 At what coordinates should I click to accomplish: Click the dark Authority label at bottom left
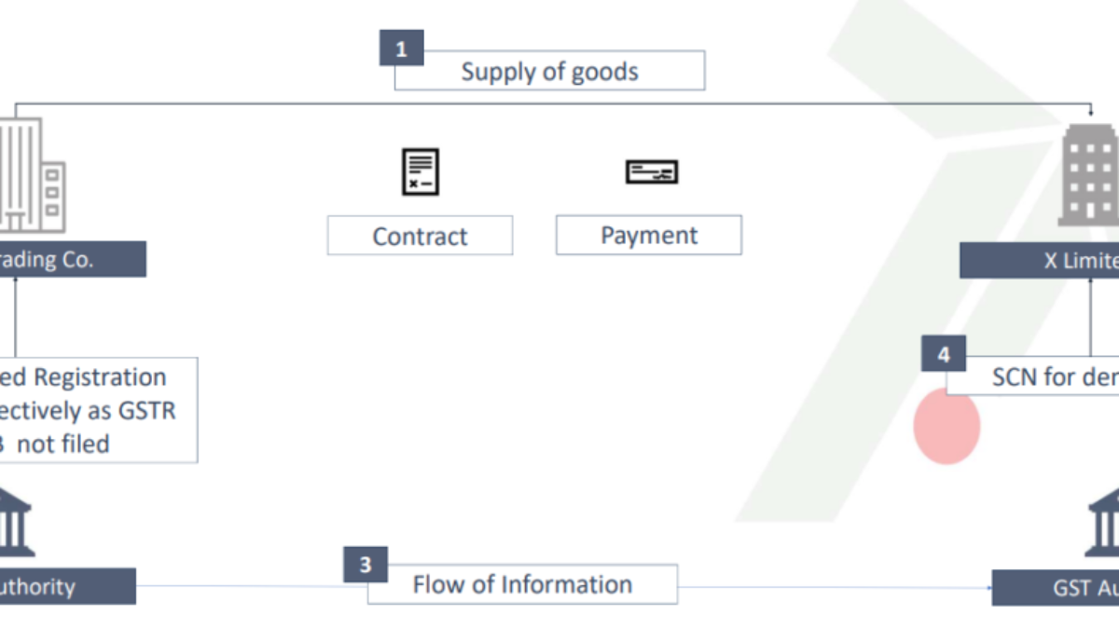click(x=67, y=587)
